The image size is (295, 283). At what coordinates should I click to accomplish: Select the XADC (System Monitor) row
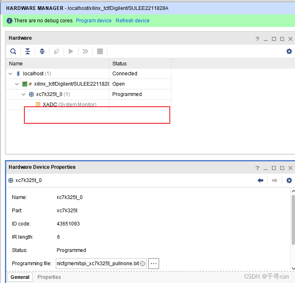(x=88, y=105)
